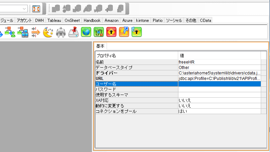Switch to the CData palette tab
The image size is (270, 152).
(x=205, y=20)
